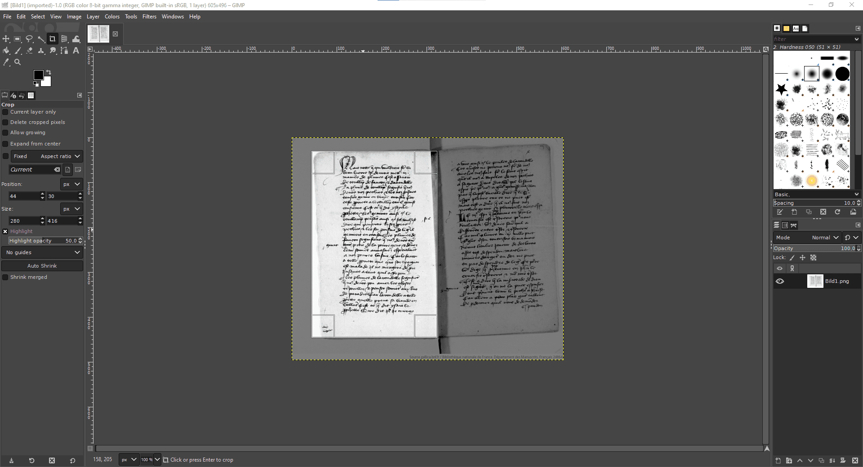Choose the Fuzzy Select tool
863x467 pixels.
pos(41,39)
